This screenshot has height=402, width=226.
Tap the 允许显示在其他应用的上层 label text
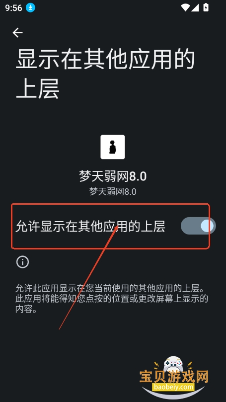(90, 227)
